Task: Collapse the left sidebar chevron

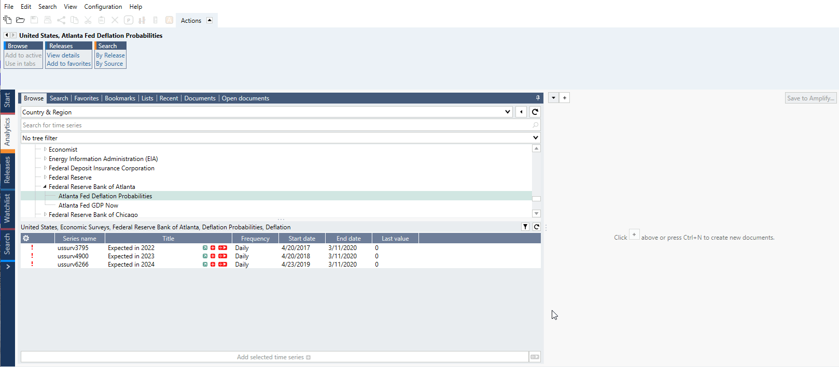Action: point(8,267)
